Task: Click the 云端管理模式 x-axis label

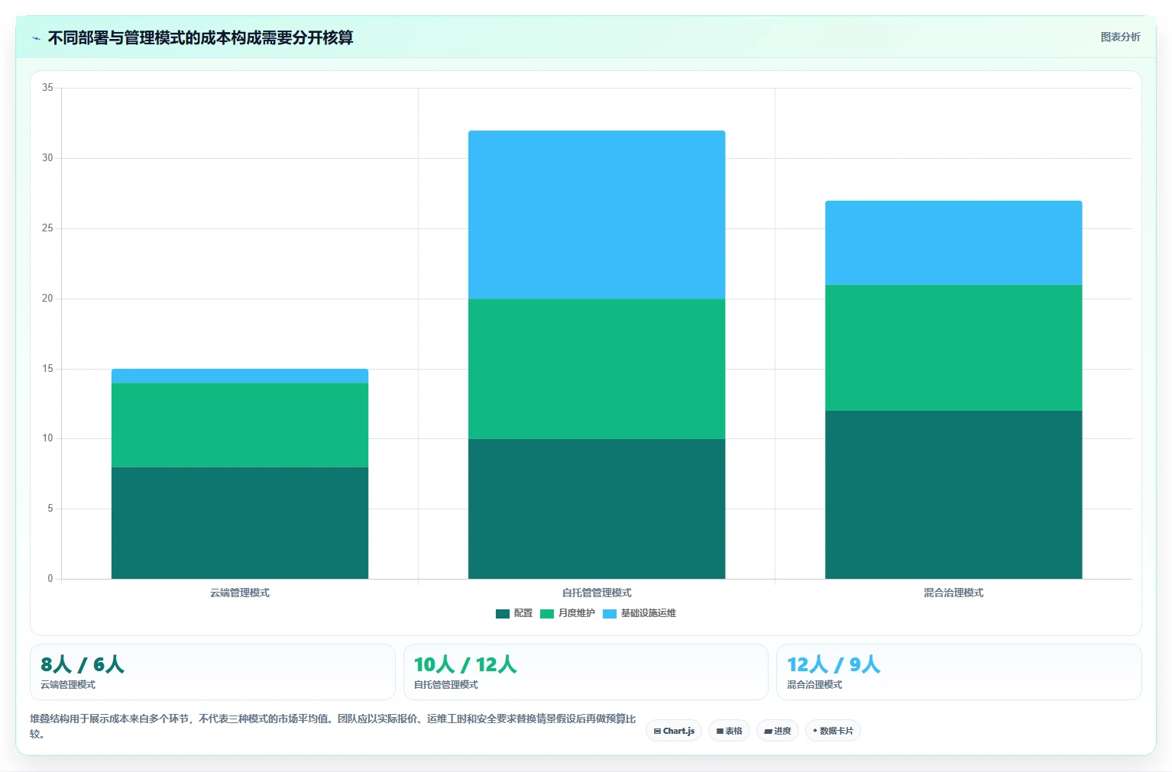Action: (240, 593)
